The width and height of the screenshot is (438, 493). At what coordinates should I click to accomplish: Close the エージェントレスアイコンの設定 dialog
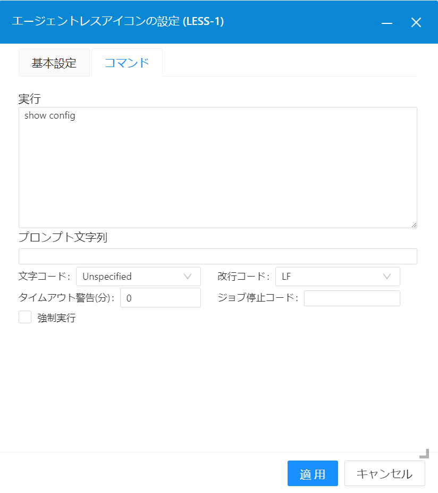tap(416, 22)
